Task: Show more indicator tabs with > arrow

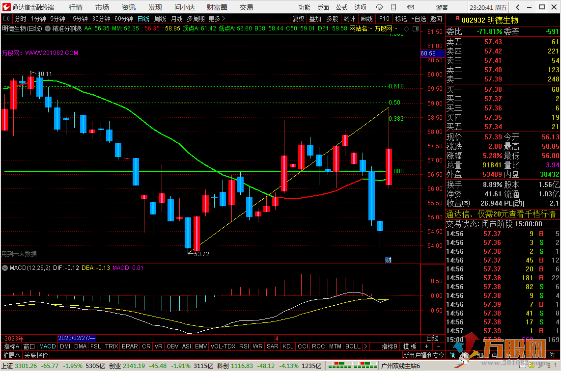Action: pyautogui.click(x=365, y=346)
